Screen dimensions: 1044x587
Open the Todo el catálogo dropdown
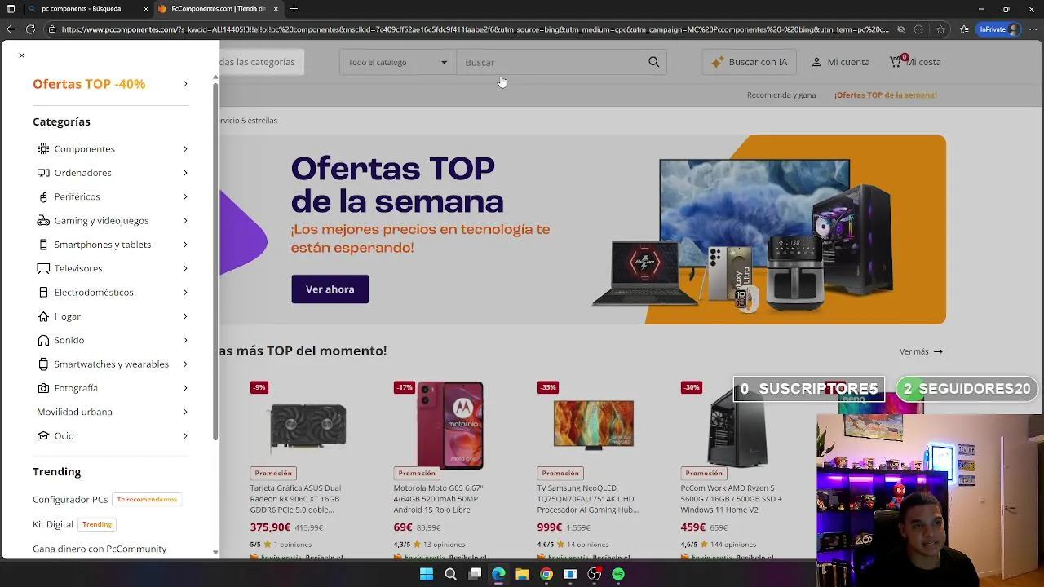click(x=397, y=62)
